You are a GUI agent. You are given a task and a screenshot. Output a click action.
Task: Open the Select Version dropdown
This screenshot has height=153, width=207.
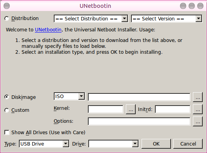pyautogui.click(x=167, y=18)
